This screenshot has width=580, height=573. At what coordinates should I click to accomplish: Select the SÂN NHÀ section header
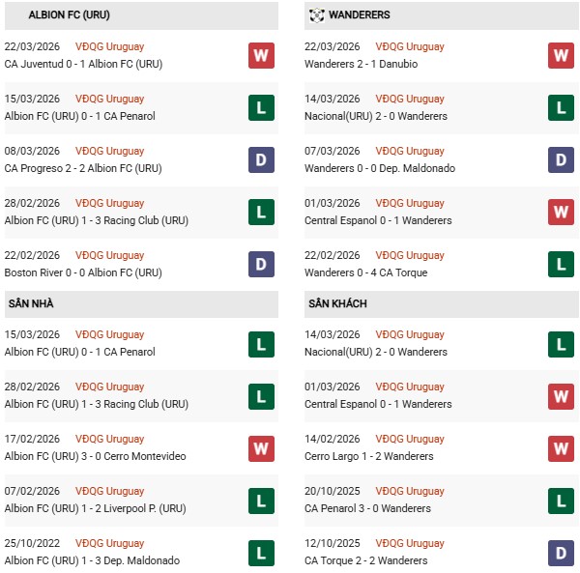click(31, 303)
